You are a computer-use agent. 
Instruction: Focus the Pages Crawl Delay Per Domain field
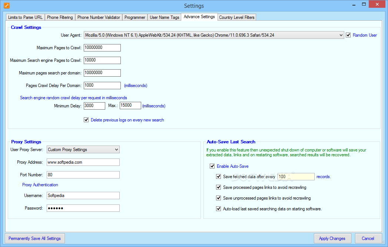click(102, 86)
